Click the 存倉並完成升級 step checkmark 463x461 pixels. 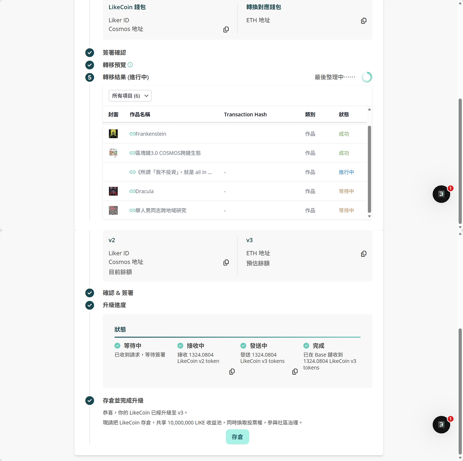89,401
